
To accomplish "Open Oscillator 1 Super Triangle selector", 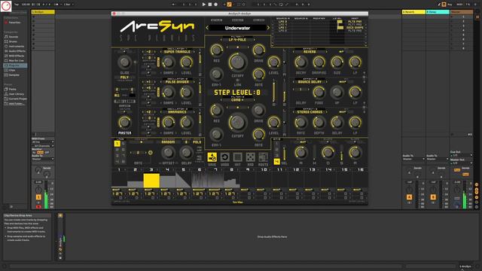I will (x=178, y=52).
